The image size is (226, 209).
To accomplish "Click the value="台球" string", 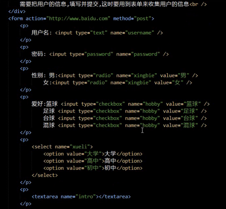I will [x=189, y=118].
